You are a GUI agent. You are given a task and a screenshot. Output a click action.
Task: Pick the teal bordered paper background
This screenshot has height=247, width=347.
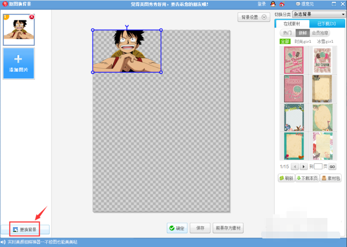pyautogui.click(x=294, y=146)
